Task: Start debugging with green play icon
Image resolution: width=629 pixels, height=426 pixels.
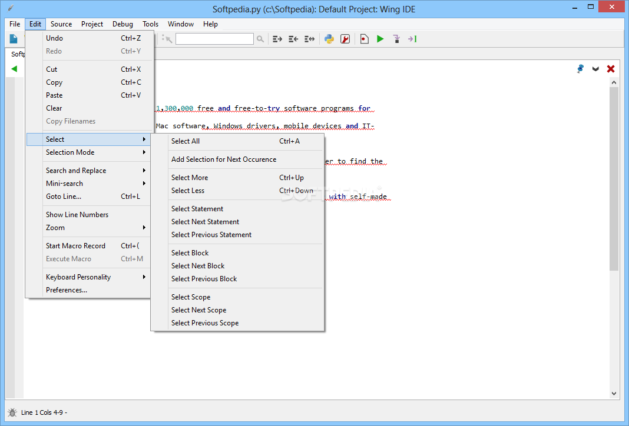Action: (380, 39)
